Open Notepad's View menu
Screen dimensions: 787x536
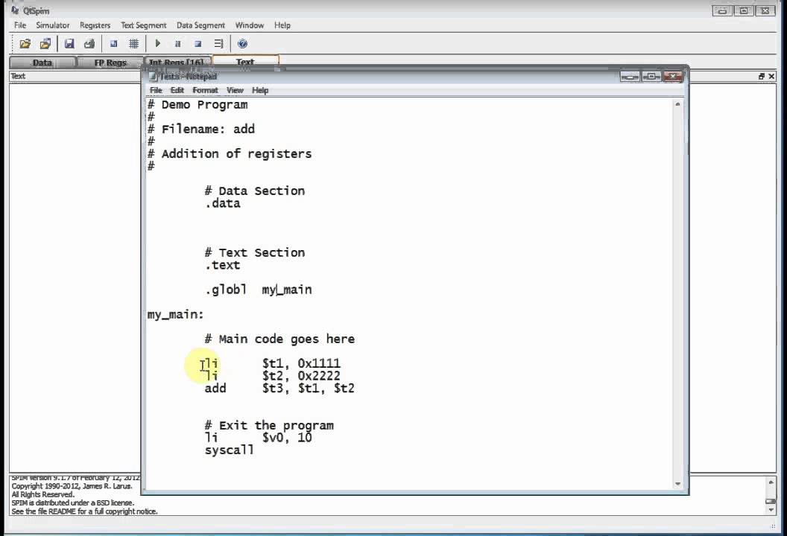pos(235,90)
